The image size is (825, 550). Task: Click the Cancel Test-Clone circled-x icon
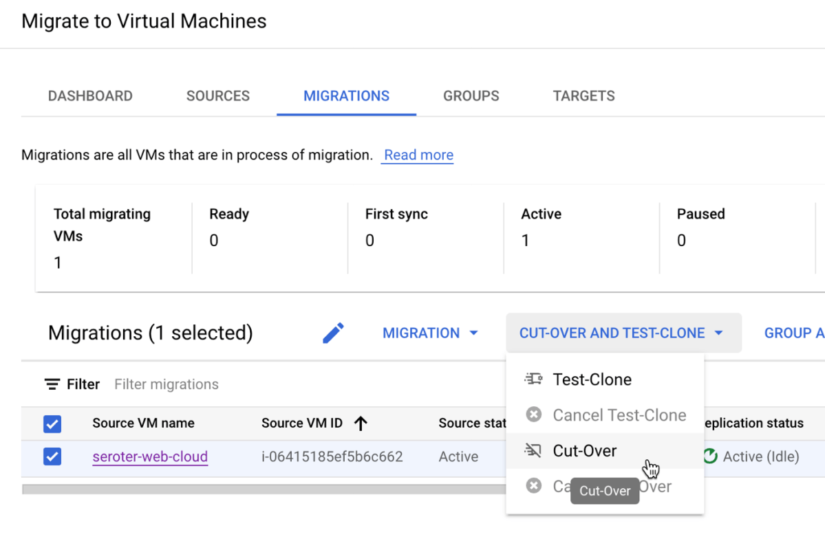click(x=533, y=415)
